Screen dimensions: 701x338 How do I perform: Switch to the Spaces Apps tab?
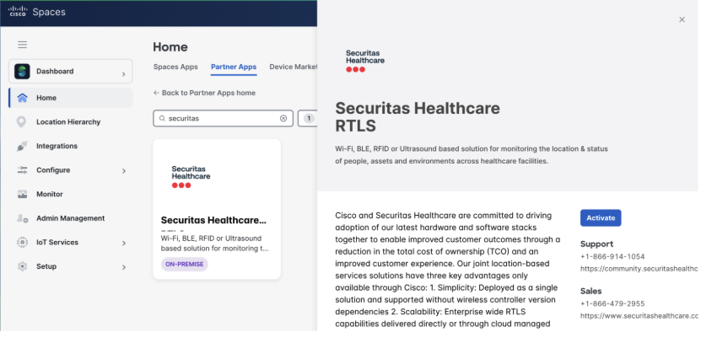177,67
